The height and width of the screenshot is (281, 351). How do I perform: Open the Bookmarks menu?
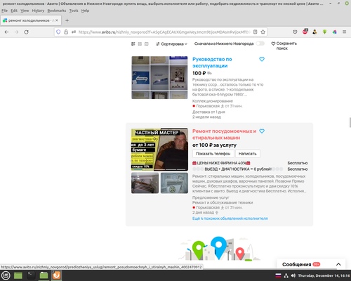[x=57, y=11]
